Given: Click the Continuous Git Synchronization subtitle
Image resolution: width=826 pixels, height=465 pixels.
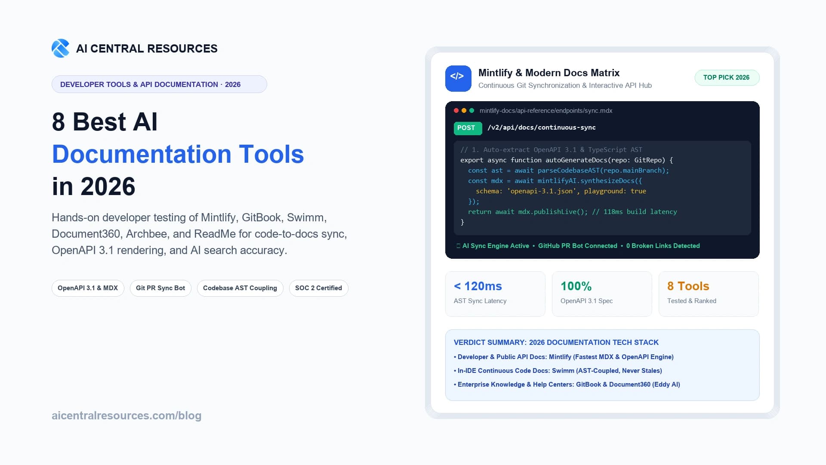Looking at the screenshot, I should click(565, 85).
